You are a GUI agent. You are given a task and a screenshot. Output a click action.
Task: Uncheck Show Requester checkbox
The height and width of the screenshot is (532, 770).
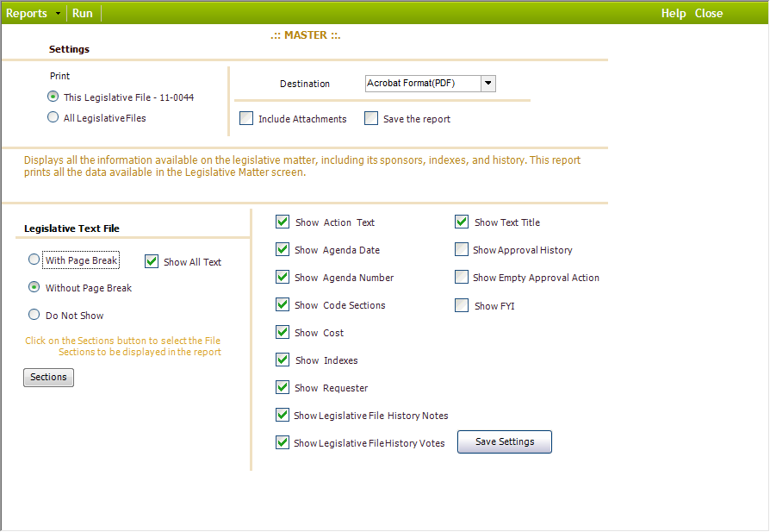[x=283, y=387]
